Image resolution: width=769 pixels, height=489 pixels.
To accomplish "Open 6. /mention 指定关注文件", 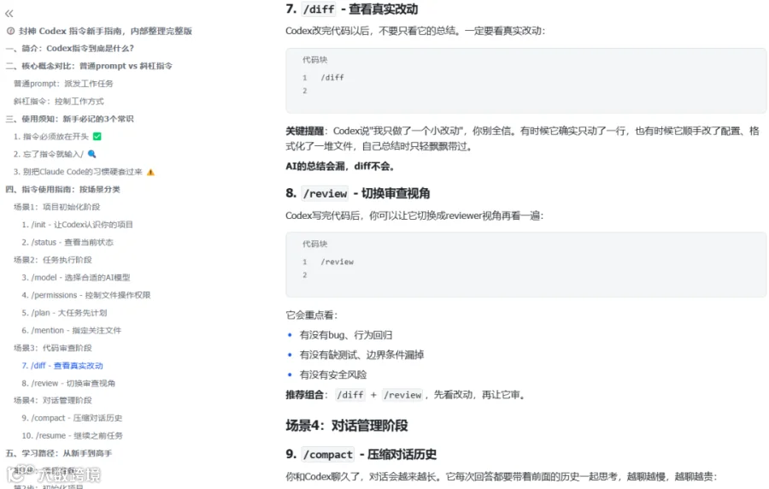I will 72,331.
